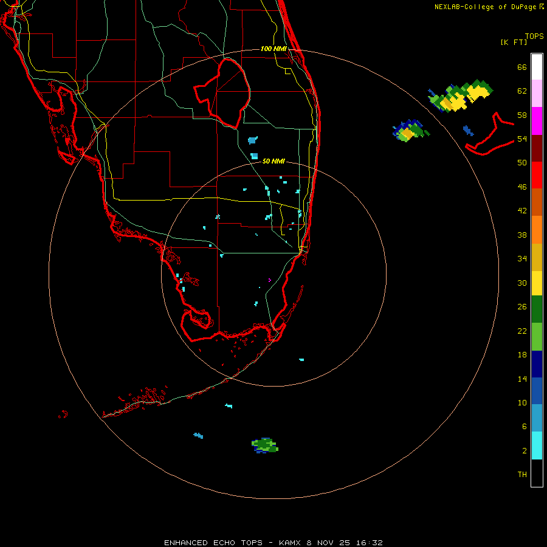Choose the dark orange legend swatch

pyautogui.click(x=537, y=202)
